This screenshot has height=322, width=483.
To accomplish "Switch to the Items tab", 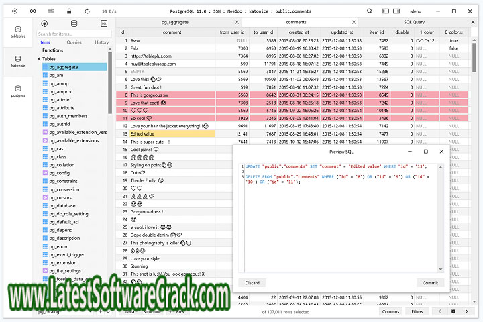I will coord(44,42).
